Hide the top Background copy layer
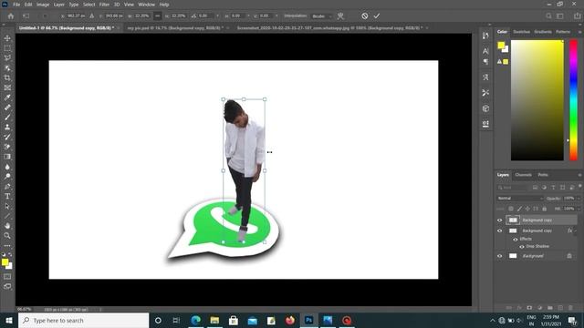This screenshot has width=584, height=328. (500, 220)
